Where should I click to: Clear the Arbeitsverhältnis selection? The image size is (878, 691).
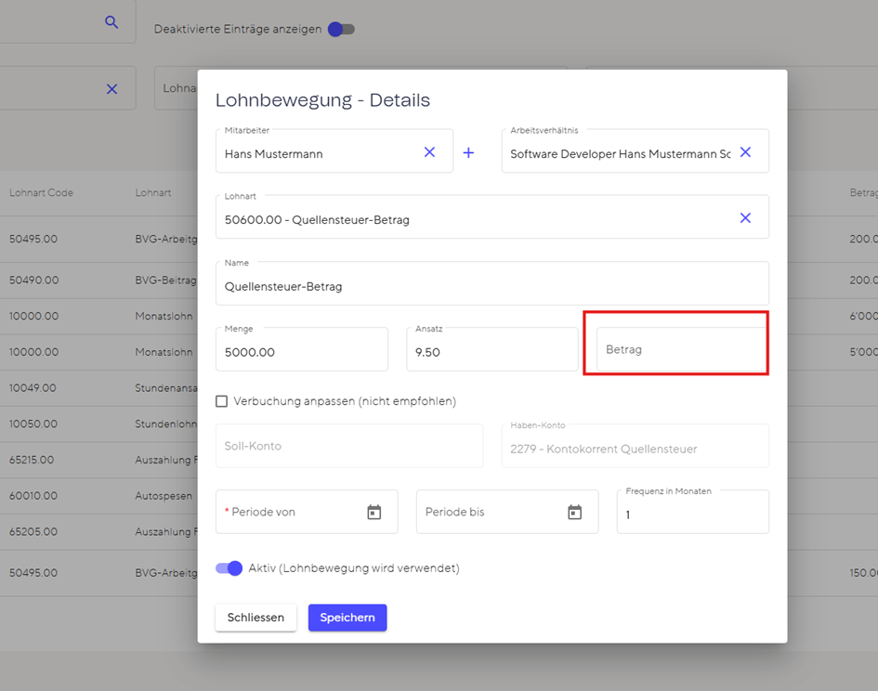click(745, 152)
